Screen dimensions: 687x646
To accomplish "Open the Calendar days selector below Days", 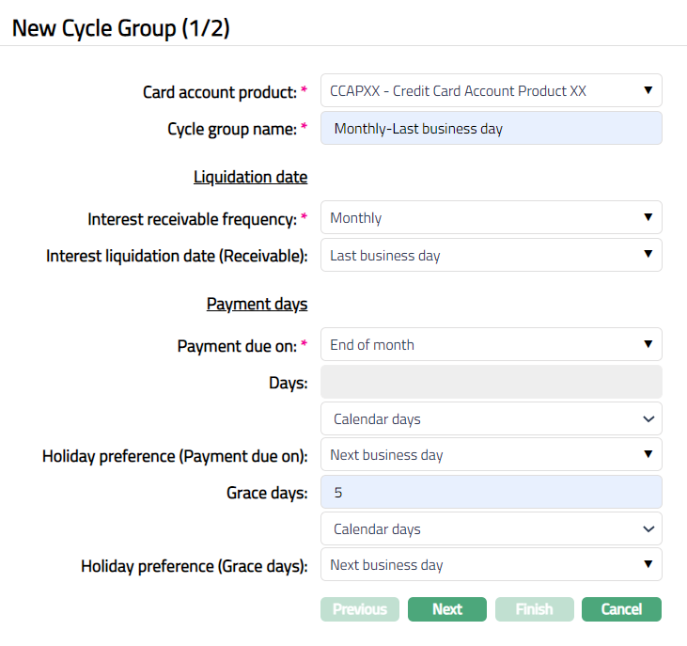I will tap(491, 418).
